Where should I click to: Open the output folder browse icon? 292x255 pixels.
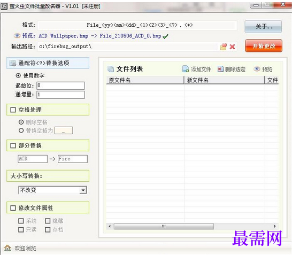point(224,47)
